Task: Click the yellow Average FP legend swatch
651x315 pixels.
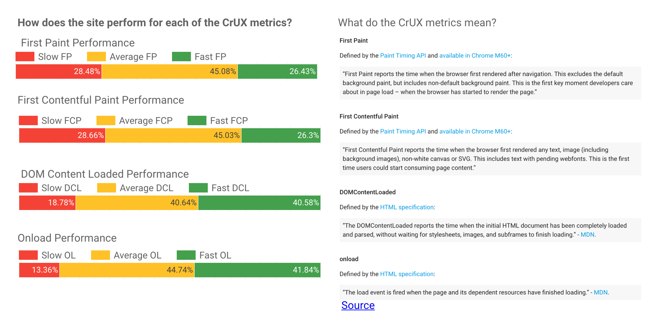Action: pyautogui.click(x=96, y=57)
